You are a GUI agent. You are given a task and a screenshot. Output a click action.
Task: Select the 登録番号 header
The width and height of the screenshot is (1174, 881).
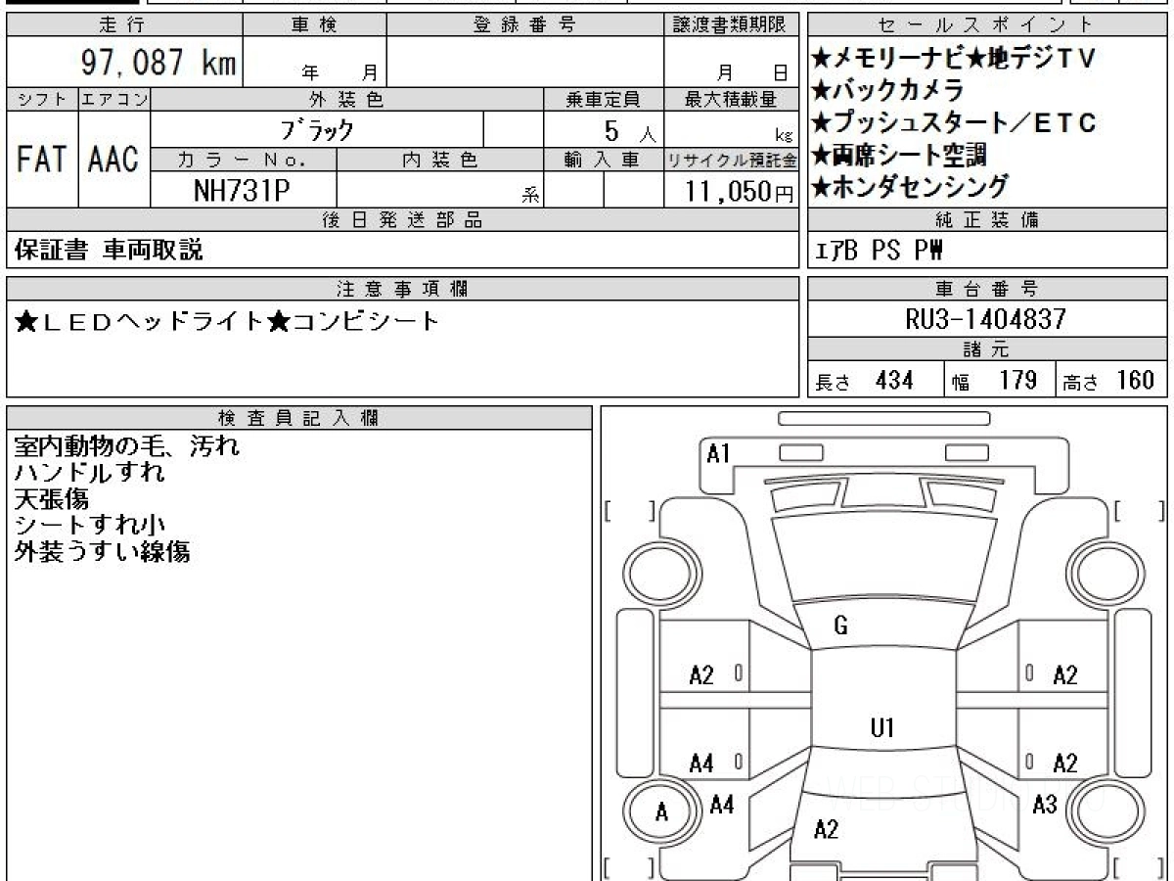point(525,25)
